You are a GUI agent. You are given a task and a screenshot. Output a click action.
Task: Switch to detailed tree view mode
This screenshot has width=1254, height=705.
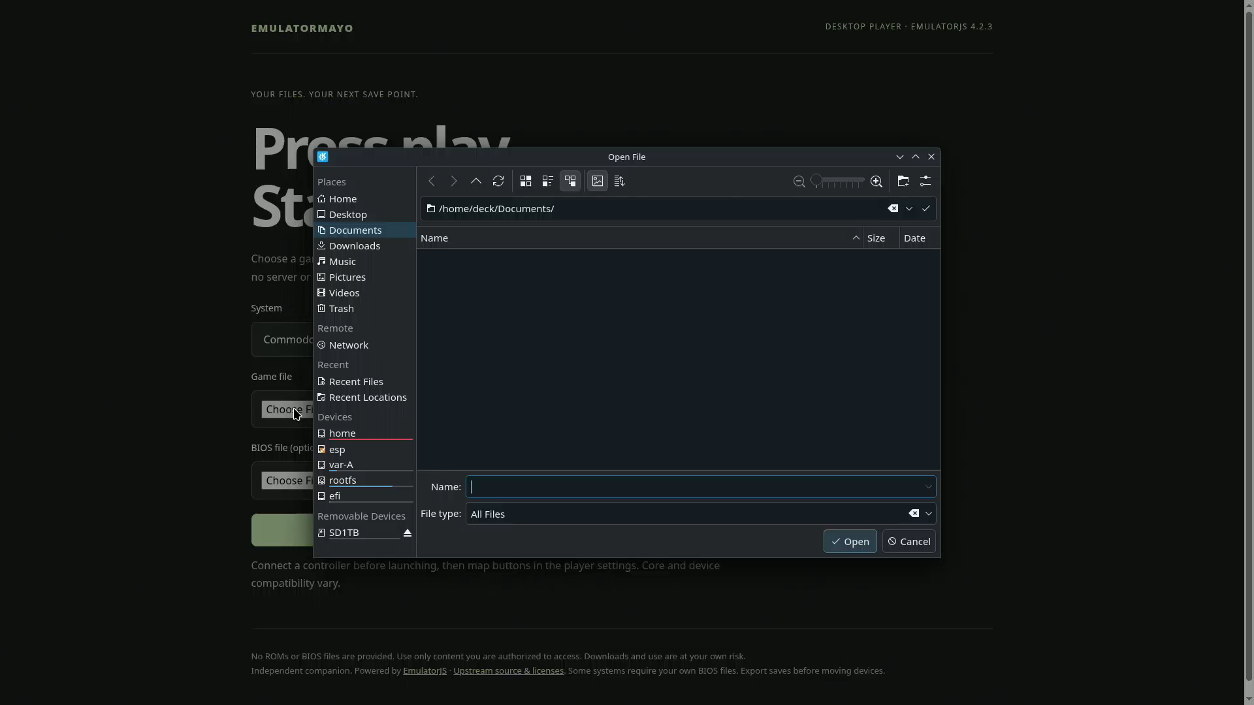coord(570,181)
